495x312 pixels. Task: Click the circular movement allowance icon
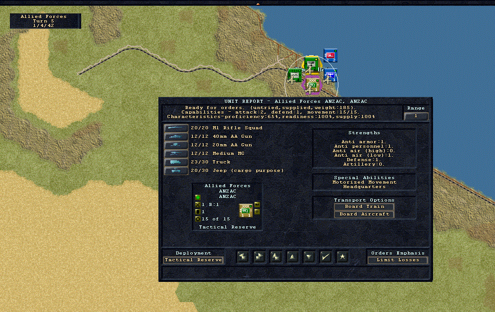197,219
